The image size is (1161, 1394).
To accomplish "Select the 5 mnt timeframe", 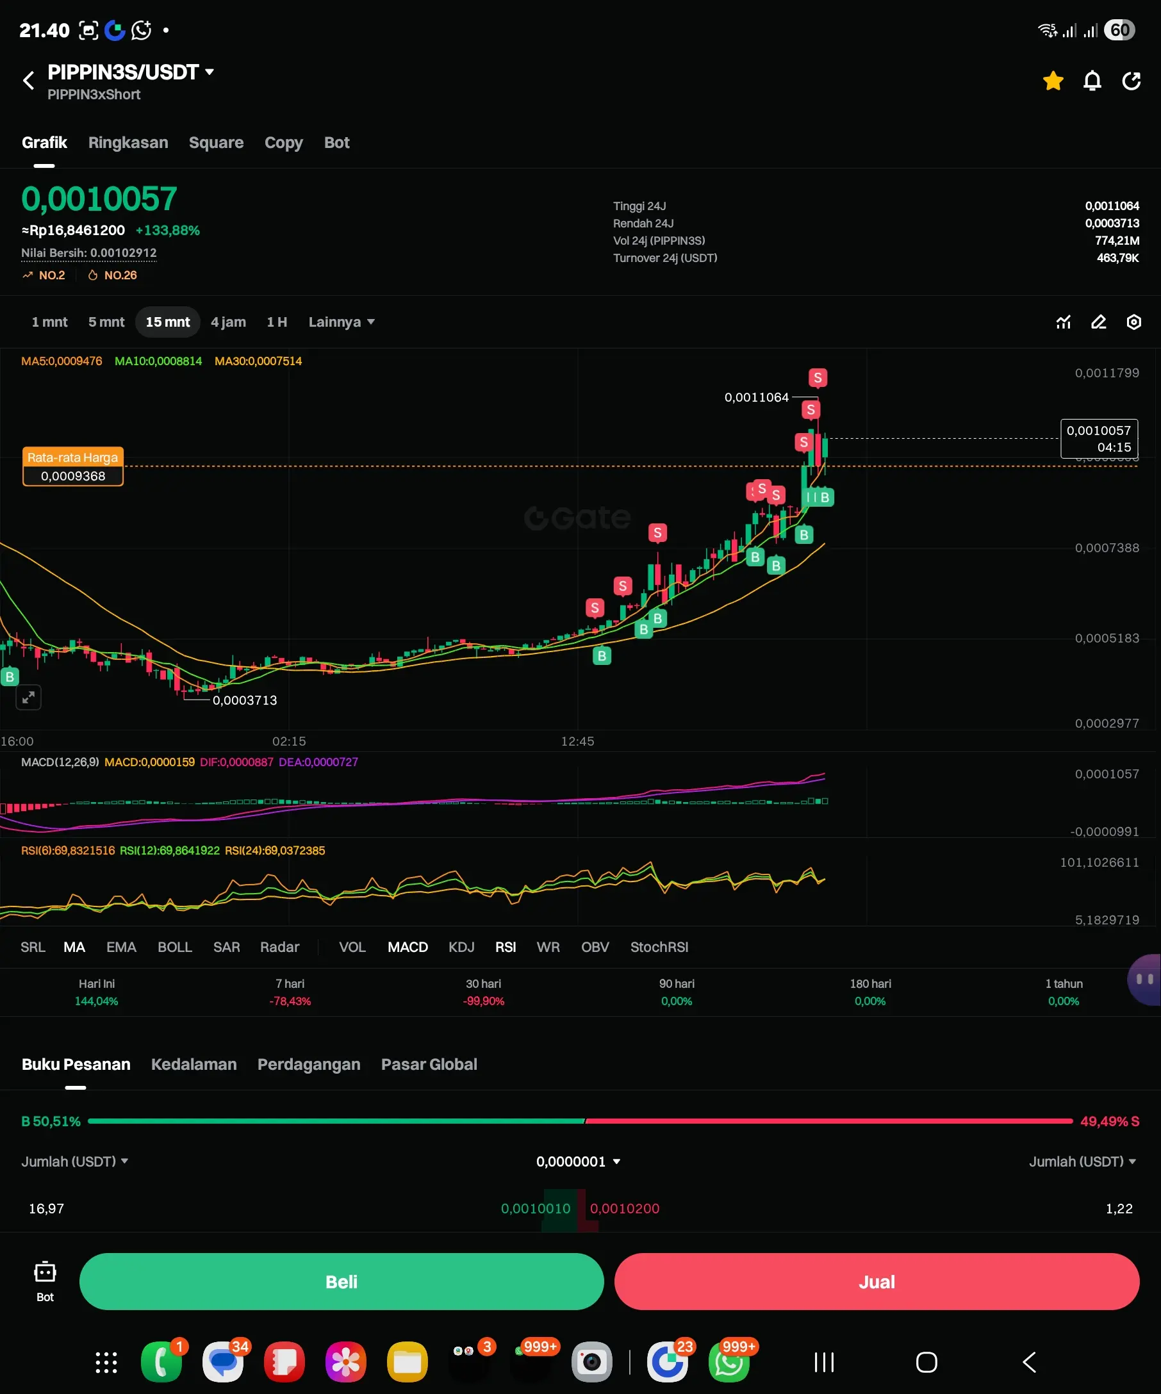I will (x=106, y=322).
